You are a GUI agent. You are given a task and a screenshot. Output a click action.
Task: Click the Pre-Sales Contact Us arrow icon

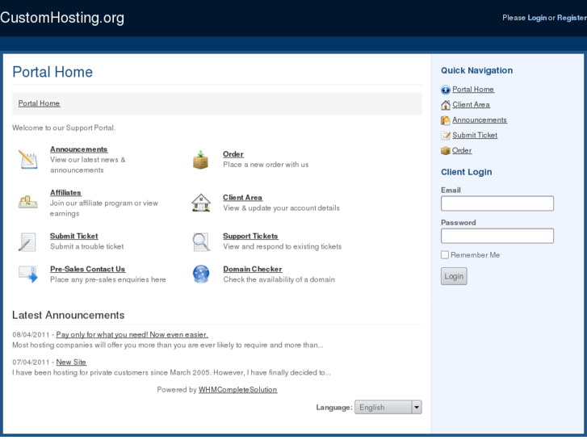point(28,274)
